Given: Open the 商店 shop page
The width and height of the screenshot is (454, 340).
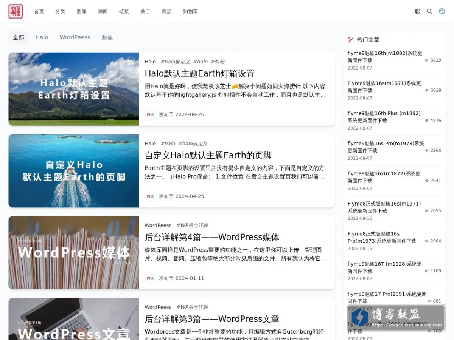Looking at the screenshot, I should pyautogui.click(x=166, y=11).
